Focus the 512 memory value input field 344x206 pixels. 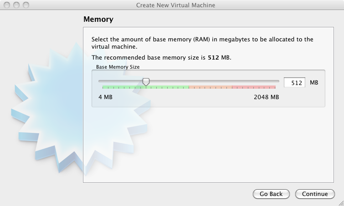[x=294, y=82]
